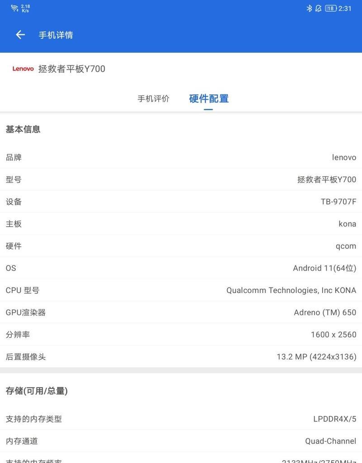Switch to the 手机评价 tab
The width and height of the screenshot is (362, 463).
[153, 99]
